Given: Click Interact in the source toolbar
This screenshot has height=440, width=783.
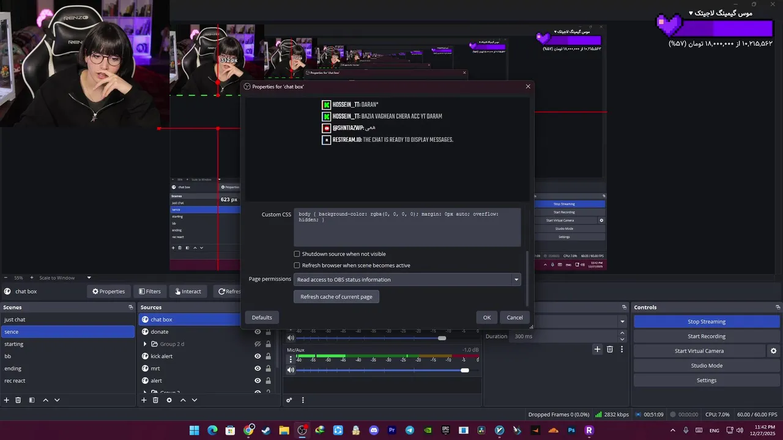Looking at the screenshot, I should tap(187, 291).
